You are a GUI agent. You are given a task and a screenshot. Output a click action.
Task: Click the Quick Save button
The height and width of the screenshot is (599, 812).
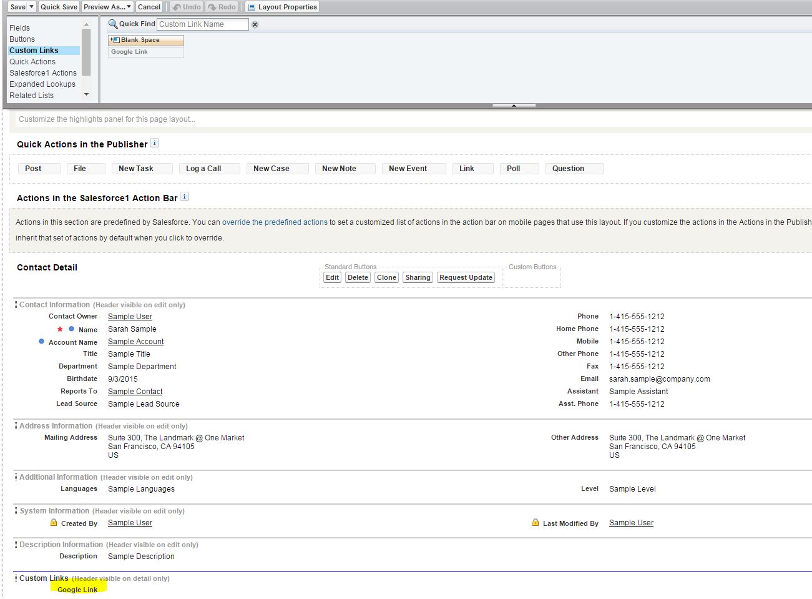(x=59, y=7)
